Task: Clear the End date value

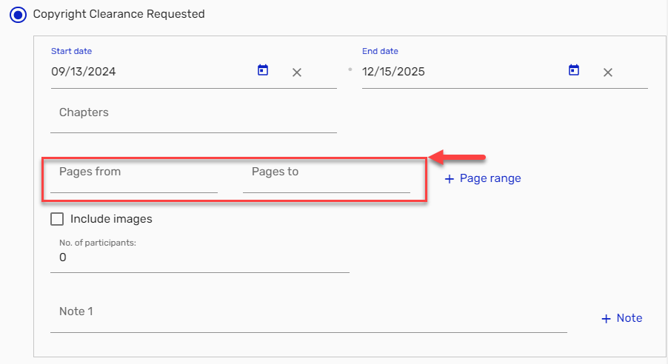Action: 608,73
